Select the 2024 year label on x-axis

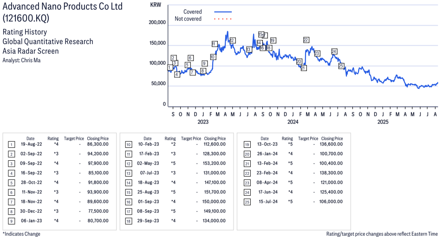(x=293, y=122)
